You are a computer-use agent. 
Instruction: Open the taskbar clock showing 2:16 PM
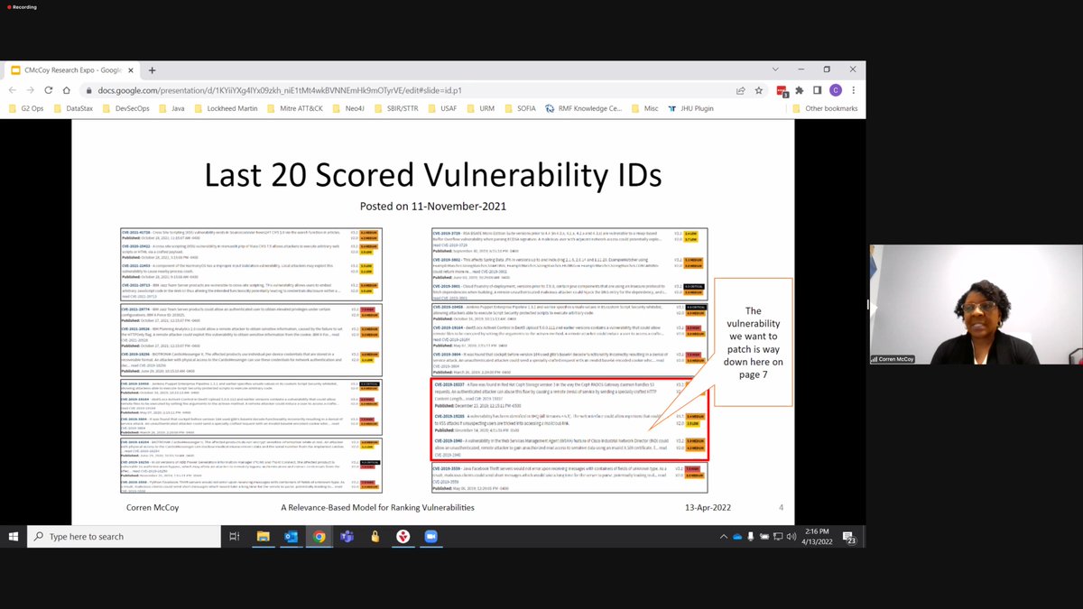tap(815, 536)
